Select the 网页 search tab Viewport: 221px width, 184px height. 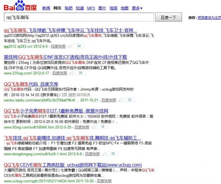point(57,8)
